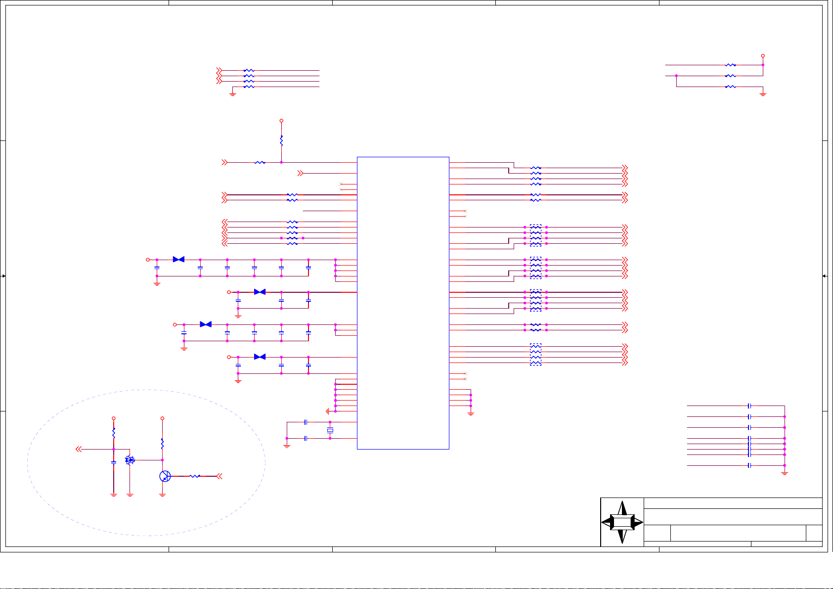Viewport: 833px width, 589px height.
Task: Select the upper capacitor next to the crystal
Action: tap(306, 422)
